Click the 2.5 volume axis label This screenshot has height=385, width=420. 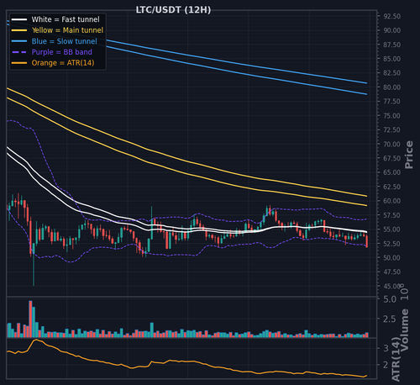(x=390, y=319)
